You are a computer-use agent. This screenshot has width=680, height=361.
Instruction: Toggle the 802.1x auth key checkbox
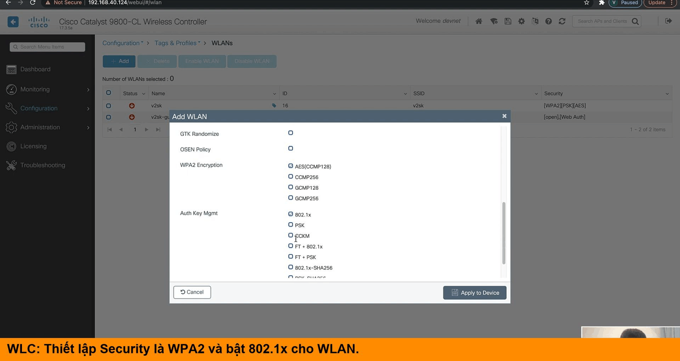tap(291, 214)
